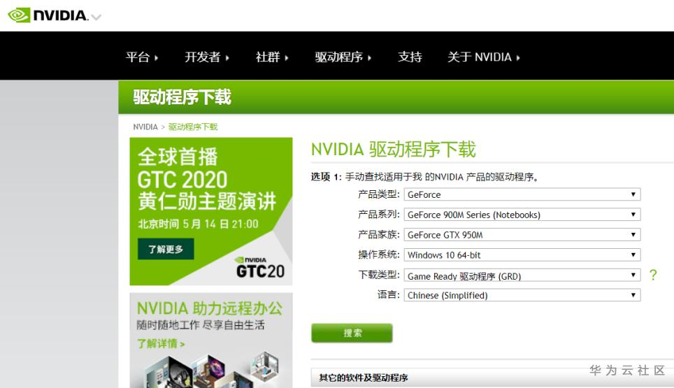Open the 驱动程序 navigation menu

[343, 57]
